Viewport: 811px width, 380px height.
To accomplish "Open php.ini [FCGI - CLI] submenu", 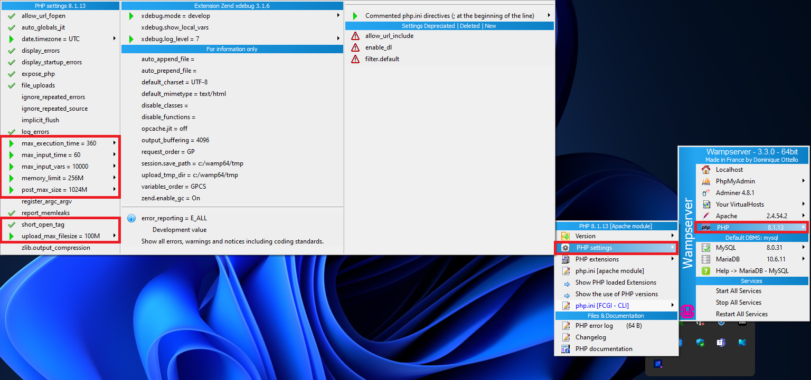I will (616, 306).
